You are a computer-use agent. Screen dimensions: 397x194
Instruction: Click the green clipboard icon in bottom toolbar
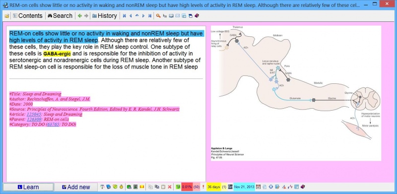pos(129,187)
